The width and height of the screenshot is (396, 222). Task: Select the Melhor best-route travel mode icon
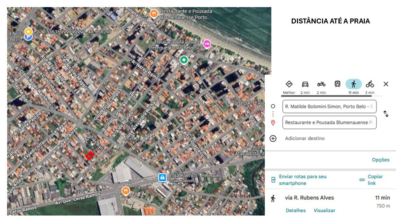coord(289,84)
